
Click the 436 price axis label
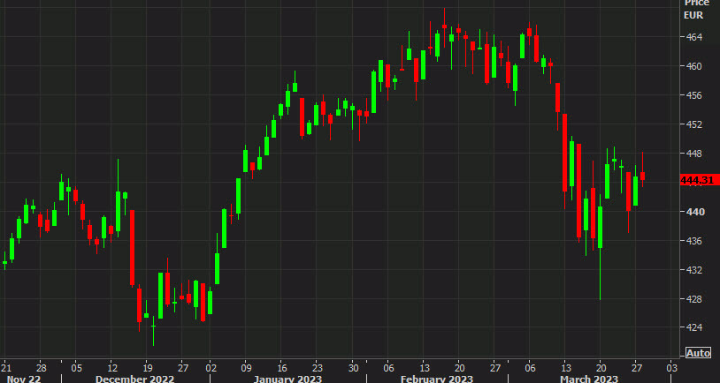click(x=693, y=241)
